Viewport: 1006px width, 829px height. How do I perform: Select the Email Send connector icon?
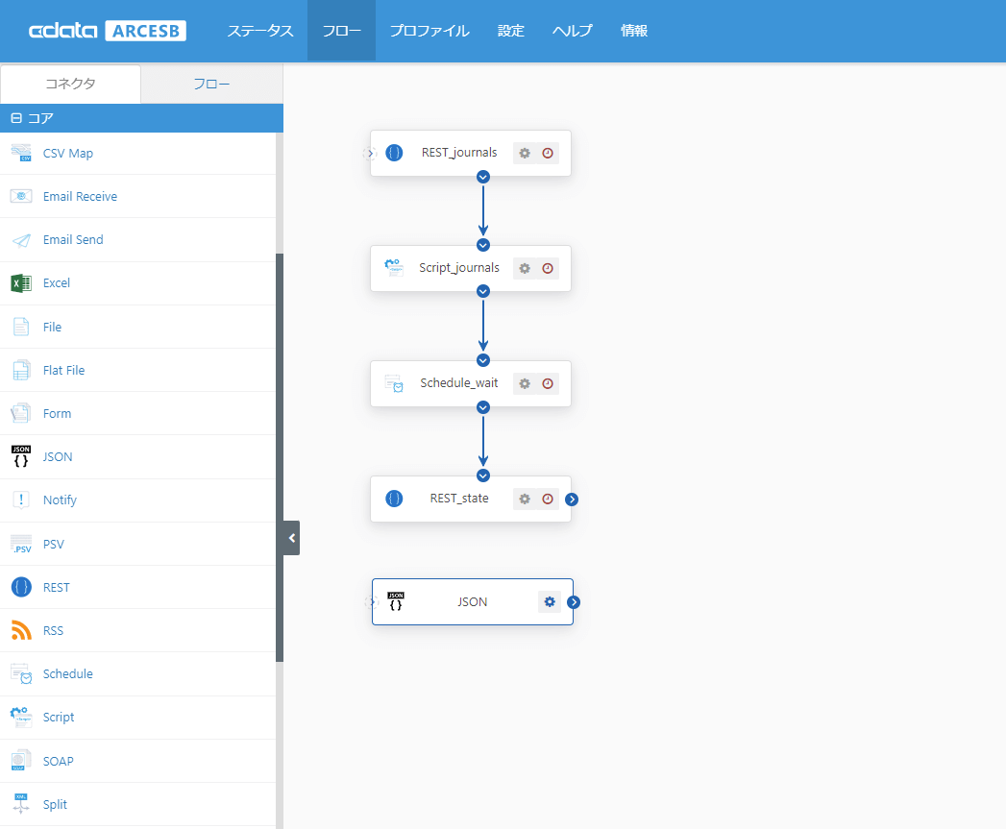point(21,240)
